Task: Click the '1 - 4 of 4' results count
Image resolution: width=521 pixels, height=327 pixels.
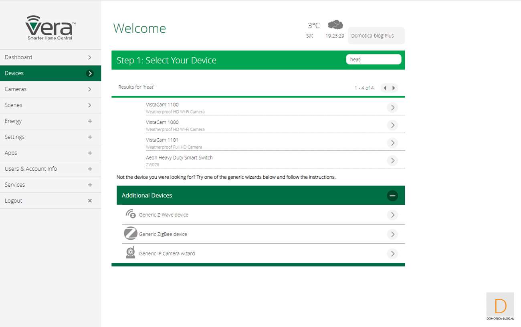Action: point(364,88)
